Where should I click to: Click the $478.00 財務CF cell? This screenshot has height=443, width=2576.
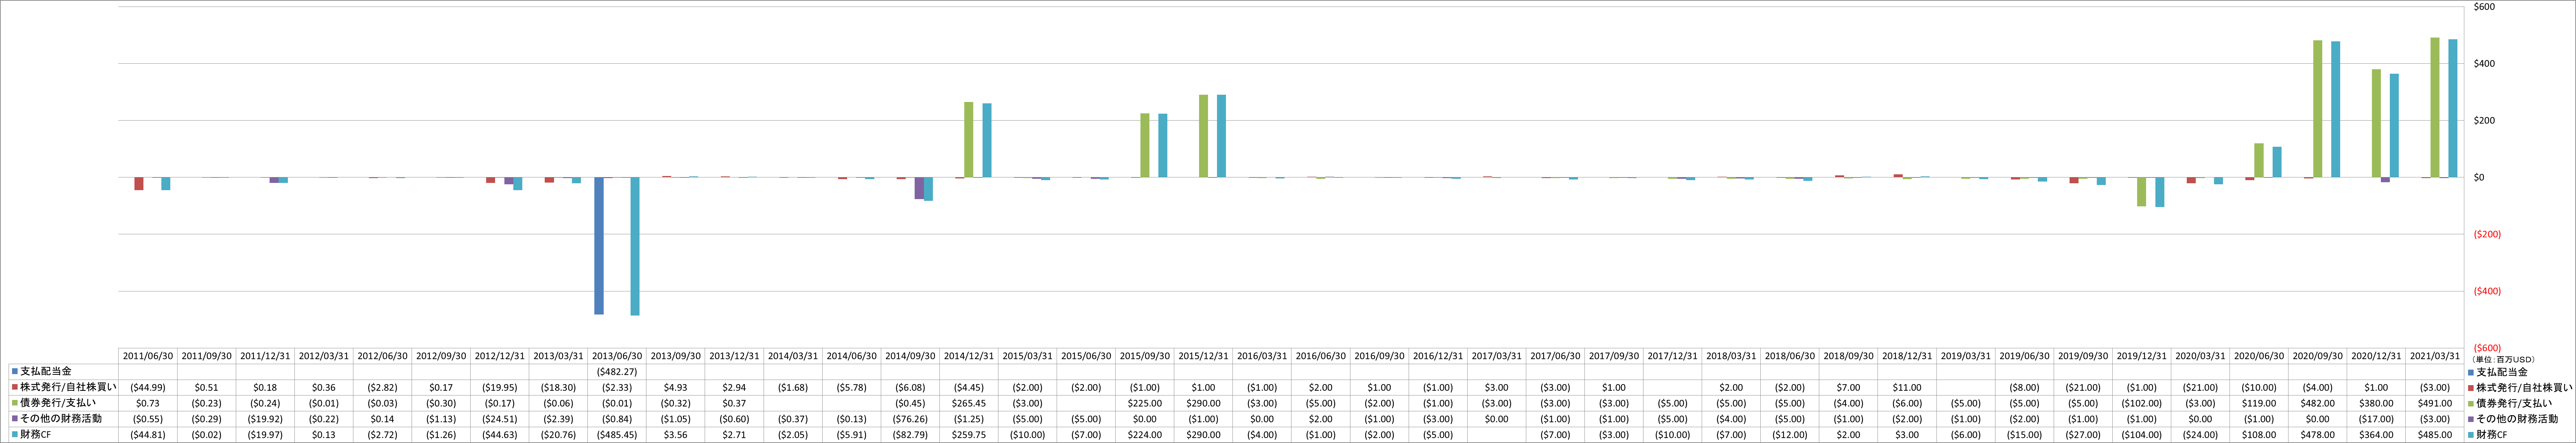pos(2318,435)
